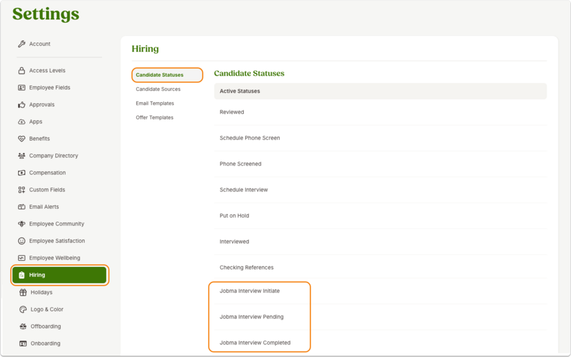Click the Hiring clipboard icon

[21, 275]
